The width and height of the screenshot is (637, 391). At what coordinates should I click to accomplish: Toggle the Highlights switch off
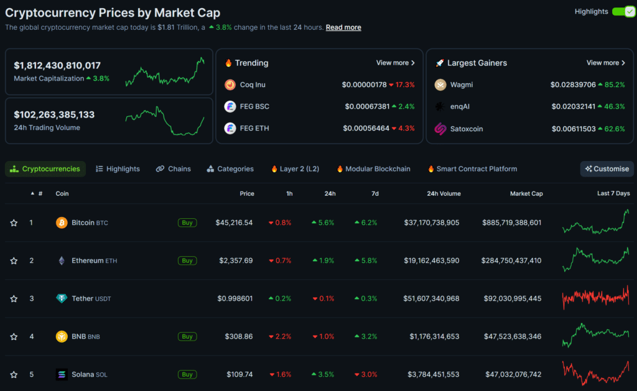pyautogui.click(x=623, y=12)
